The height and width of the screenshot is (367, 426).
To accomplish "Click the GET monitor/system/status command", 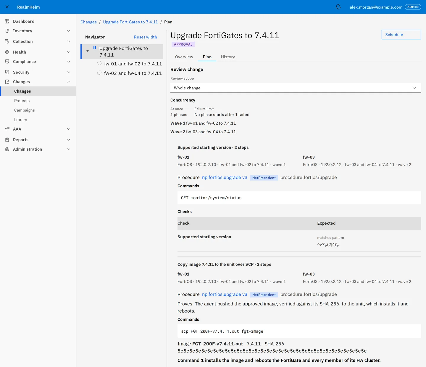I will coord(299,197).
